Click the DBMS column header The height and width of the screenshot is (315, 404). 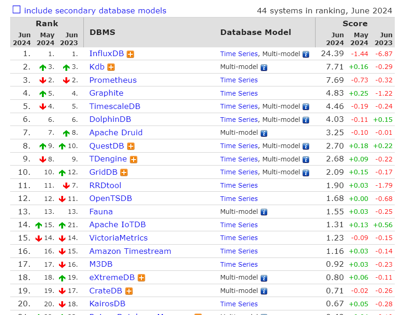click(x=102, y=32)
